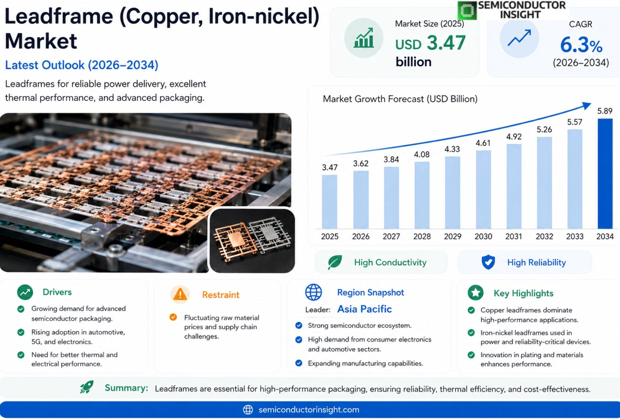Viewport: 620px width, 420px height.
Task: Open the semiconductorinsight.com link
Action: [309, 410]
